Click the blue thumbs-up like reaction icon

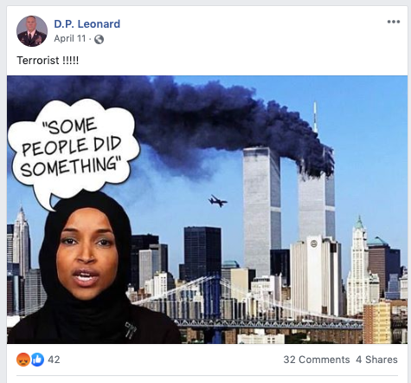click(37, 360)
